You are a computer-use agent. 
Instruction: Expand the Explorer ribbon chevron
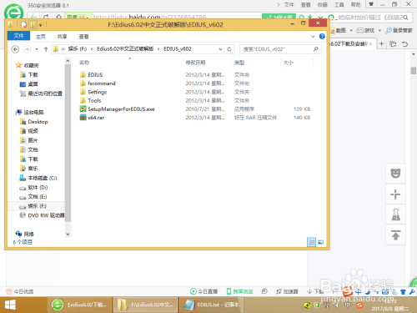coord(313,37)
